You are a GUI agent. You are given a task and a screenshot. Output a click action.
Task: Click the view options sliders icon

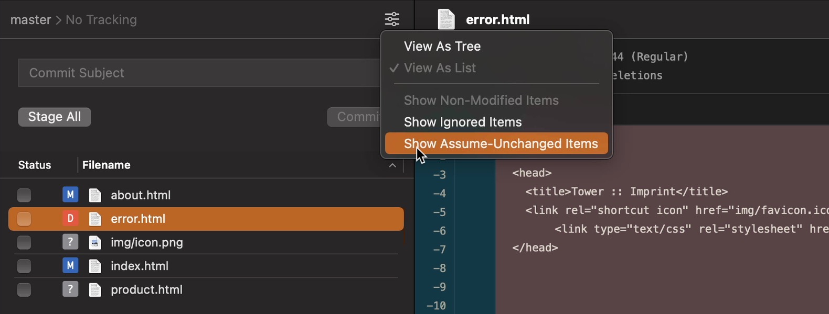(x=391, y=19)
